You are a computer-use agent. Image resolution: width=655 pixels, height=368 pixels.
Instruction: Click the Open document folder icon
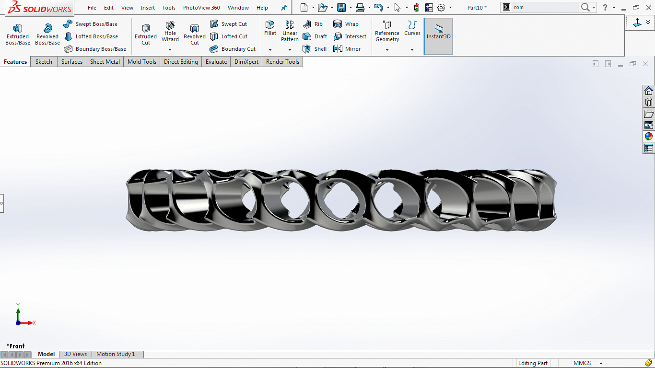(x=323, y=8)
